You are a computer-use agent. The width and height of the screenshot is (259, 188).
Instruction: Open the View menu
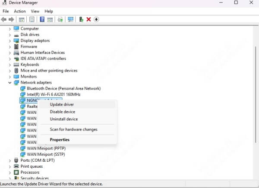tap(35, 11)
